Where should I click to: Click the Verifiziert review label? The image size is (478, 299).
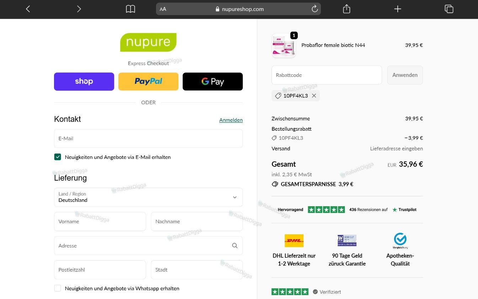330,292
